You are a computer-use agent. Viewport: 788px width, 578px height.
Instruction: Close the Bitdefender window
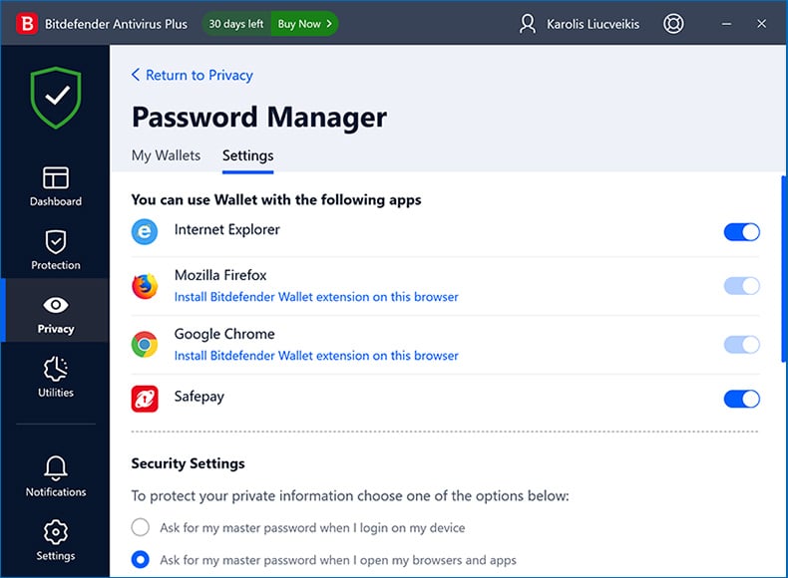pyautogui.click(x=761, y=24)
